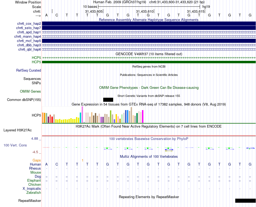Click the Reference Assembly Alternate Haplotype title
256x207 pixels.
point(149,20)
